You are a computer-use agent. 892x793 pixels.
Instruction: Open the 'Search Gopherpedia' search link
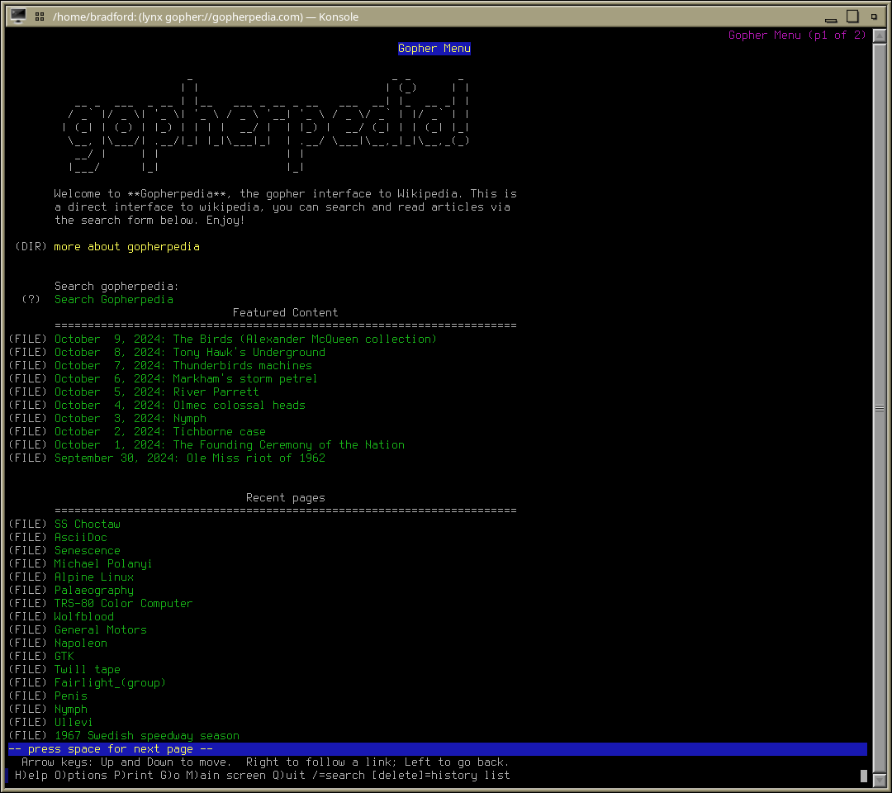point(114,299)
